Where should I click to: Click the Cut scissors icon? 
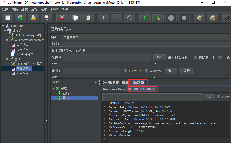(62, 18)
